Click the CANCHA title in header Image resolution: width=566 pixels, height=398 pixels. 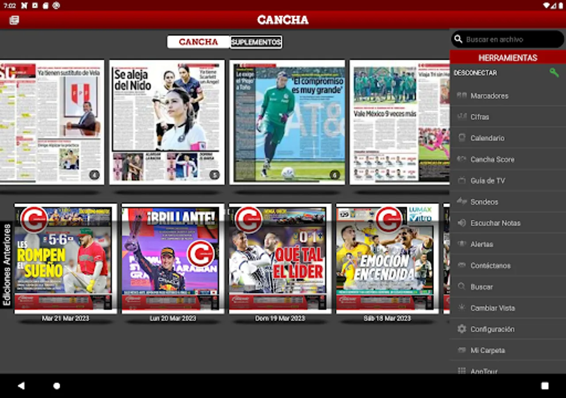[x=283, y=20]
